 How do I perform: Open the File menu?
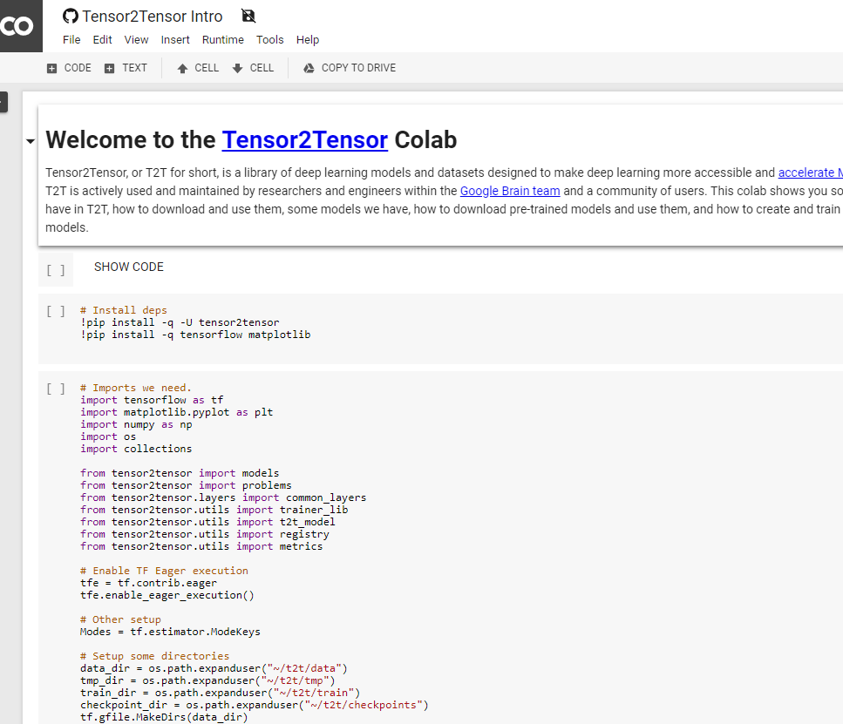click(x=71, y=40)
